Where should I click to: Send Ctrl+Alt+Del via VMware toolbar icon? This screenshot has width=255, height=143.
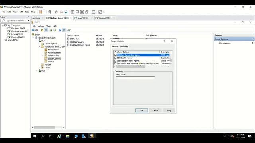pyautogui.click(x=50, y=12)
